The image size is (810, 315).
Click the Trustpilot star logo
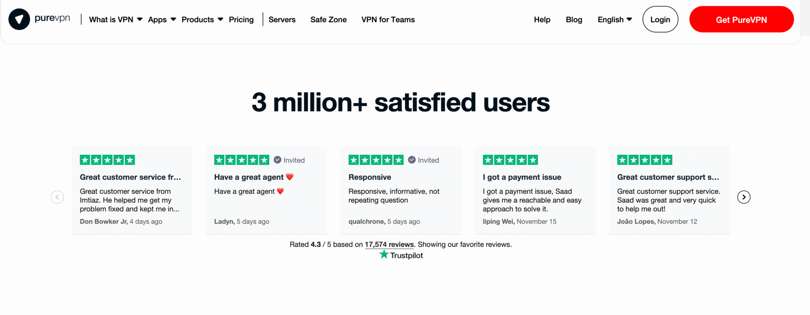tap(384, 255)
